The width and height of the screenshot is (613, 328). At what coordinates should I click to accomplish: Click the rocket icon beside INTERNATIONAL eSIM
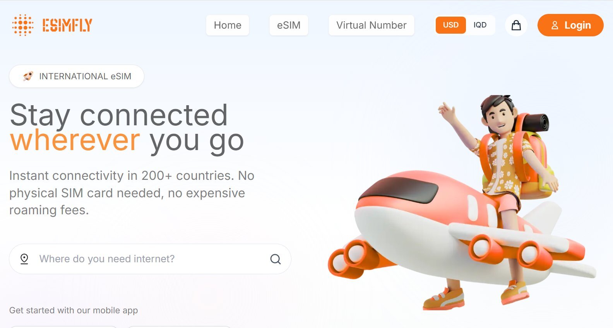coord(28,76)
